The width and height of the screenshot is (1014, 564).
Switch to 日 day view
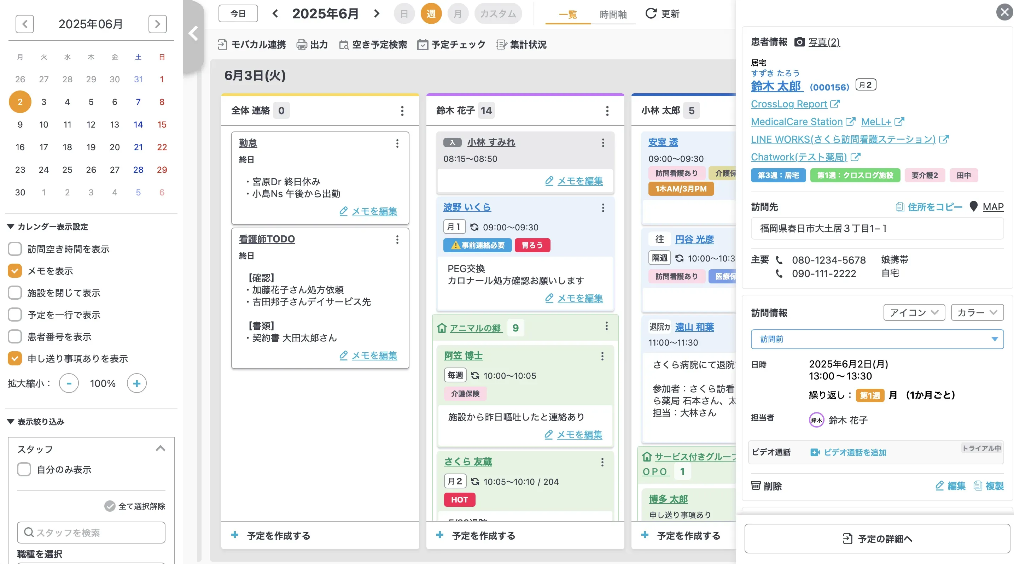(404, 14)
